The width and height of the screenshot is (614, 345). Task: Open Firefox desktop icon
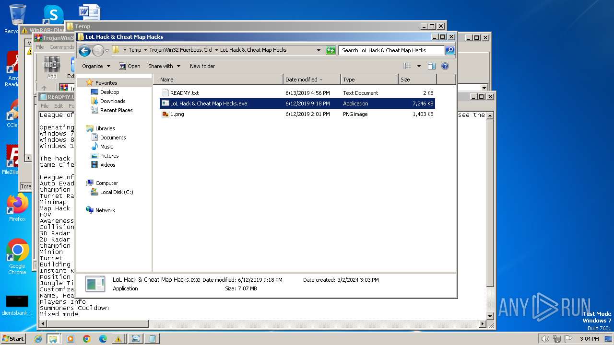coord(17,207)
